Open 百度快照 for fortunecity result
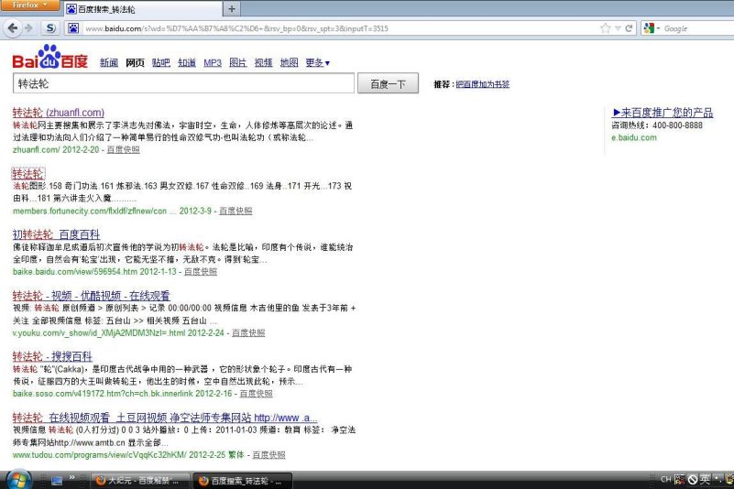Viewport: 734px width, 489px height. coord(236,211)
